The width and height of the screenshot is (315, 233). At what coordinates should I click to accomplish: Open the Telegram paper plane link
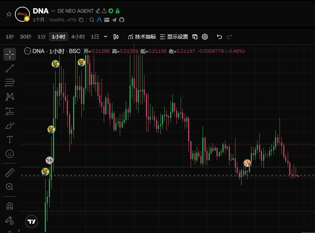click(114, 20)
